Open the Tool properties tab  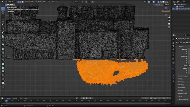(173, 39)
